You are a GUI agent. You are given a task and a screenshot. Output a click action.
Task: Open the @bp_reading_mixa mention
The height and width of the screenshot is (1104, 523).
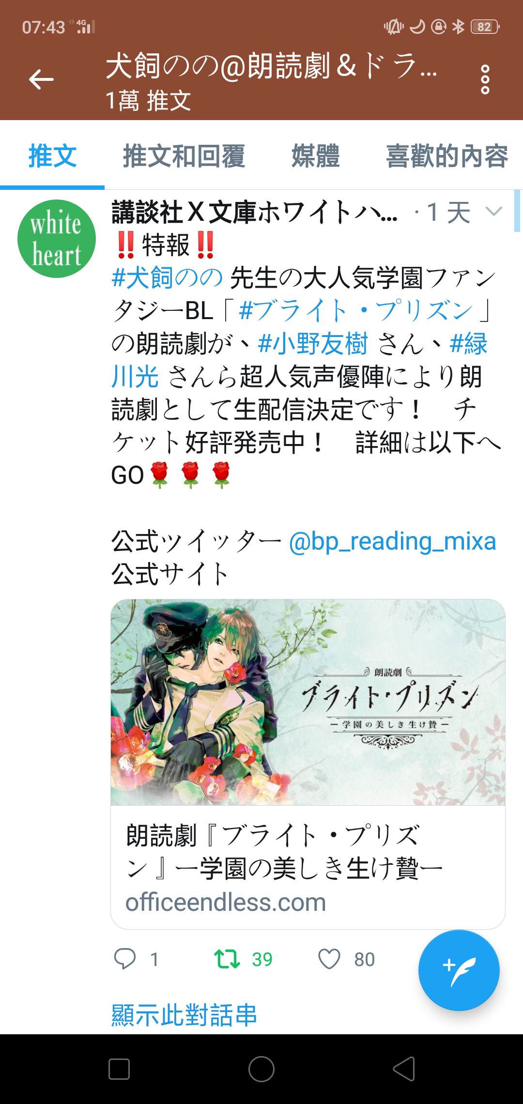pyautogui.click(x=392, y=541)
